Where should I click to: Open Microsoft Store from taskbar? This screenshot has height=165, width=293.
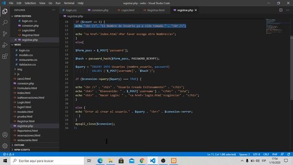pos(121,161)
